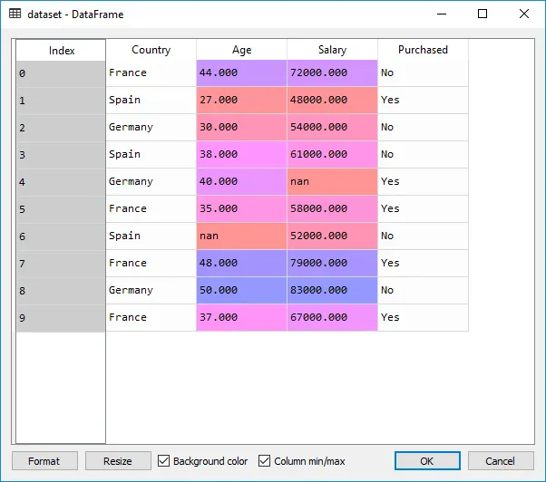Screen dimensions: 546x482
Task: Click Age cell 37.000
Action: [241, 317]
